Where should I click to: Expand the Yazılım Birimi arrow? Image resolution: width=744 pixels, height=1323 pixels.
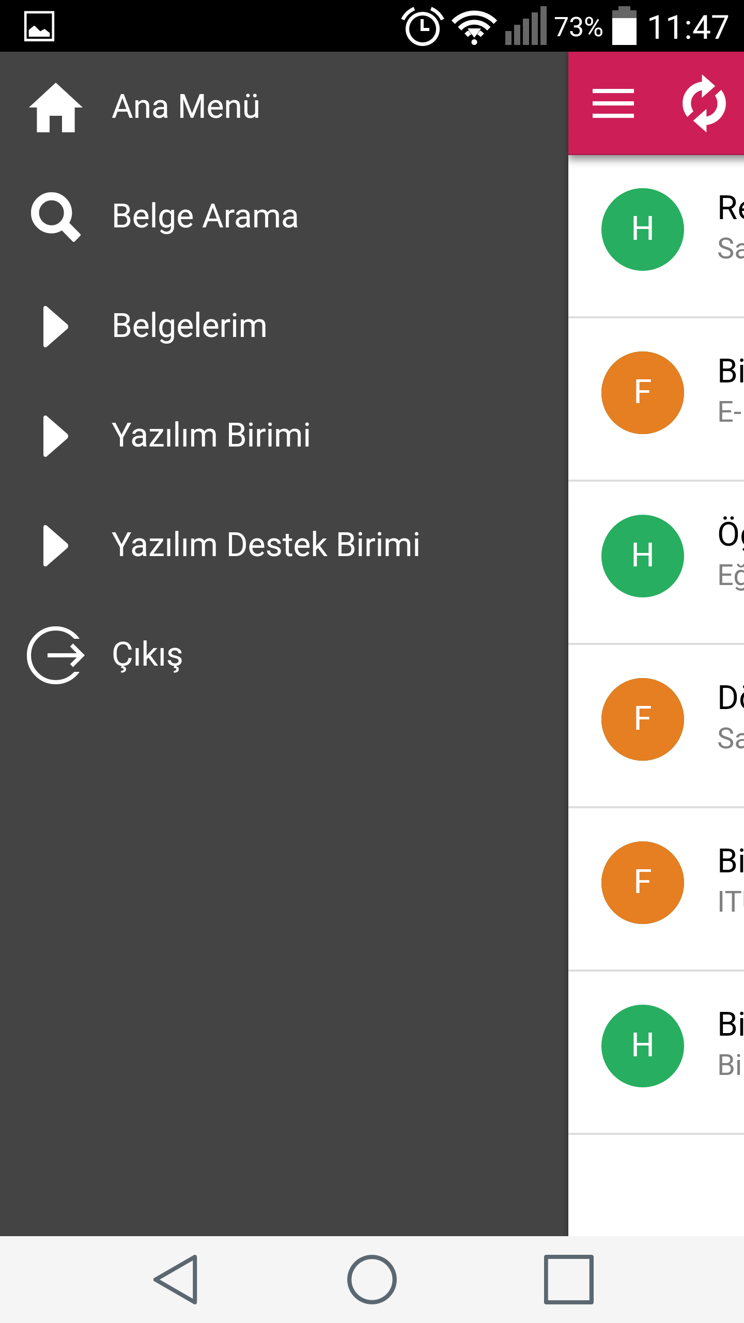click(x=56, y=436)
